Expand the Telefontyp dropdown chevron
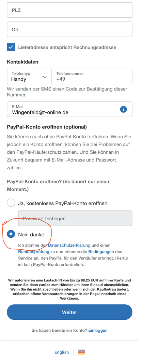Image resolution: width=141 pixels, height=360 pixels. (45, 77)
